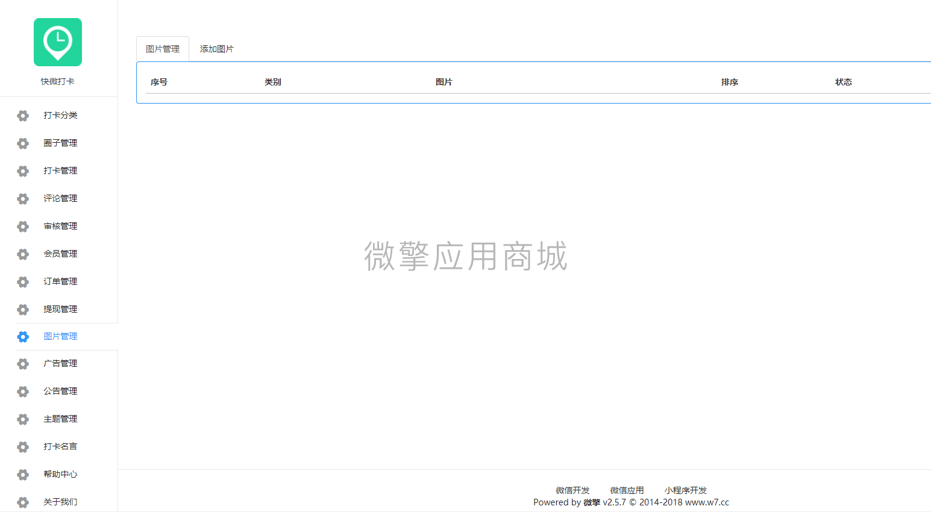Image resolution: width=931 pixels, height=512 pixels.
Task: Select the gear icon beside 会员管理
Action: (x=22, y=254)
